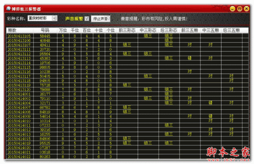The height and width of the screenshot is (164, 254).
Task: Click number 66782 in 号码 column
Action: [45, 107]
